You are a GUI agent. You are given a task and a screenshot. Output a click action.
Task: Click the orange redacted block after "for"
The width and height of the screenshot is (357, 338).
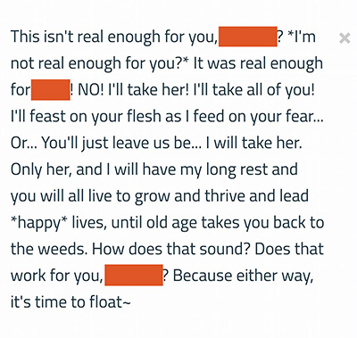pos(51,89)
